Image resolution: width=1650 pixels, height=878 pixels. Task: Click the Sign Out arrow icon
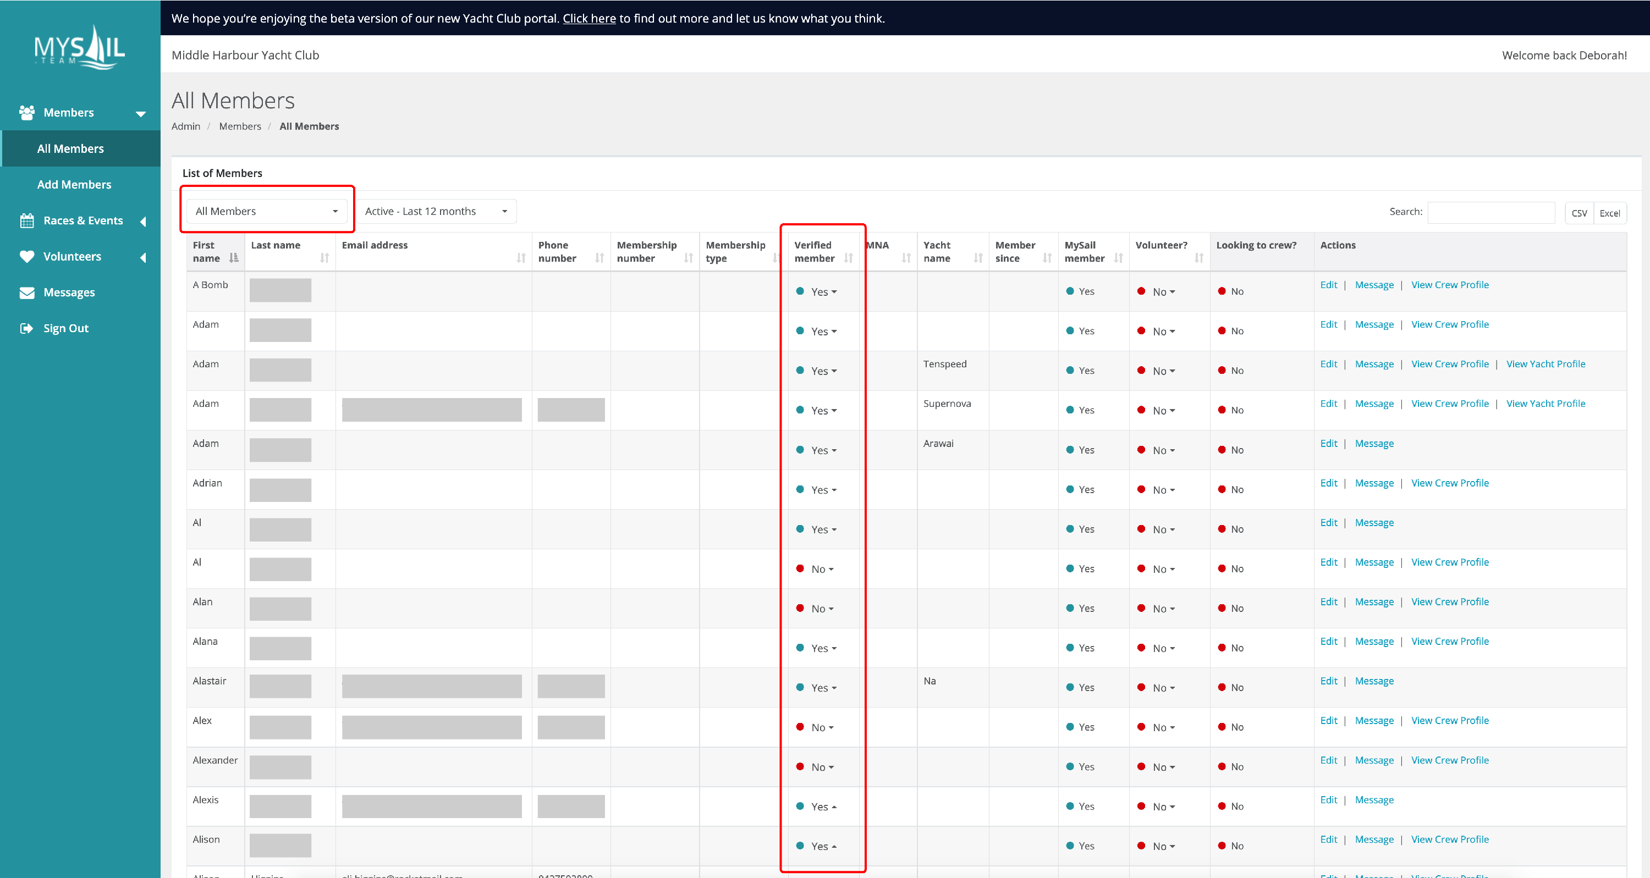26,329
